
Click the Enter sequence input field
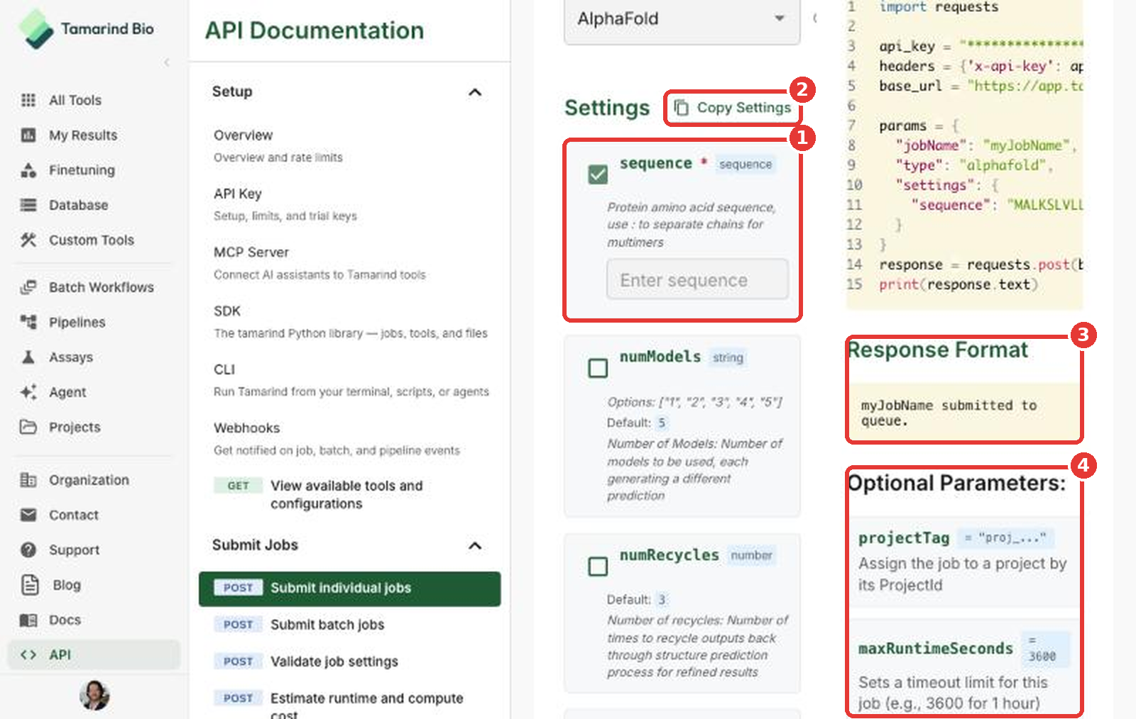coord(697,280)
